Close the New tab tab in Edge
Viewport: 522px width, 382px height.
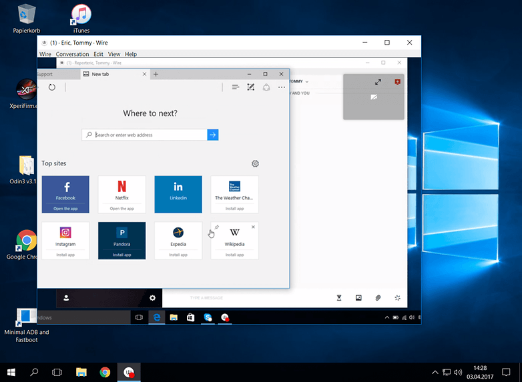pos(144,74)
